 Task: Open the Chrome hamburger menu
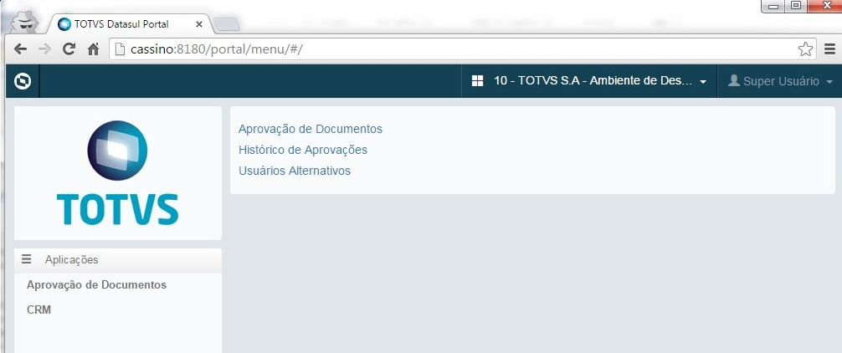[x=829, y=49]
